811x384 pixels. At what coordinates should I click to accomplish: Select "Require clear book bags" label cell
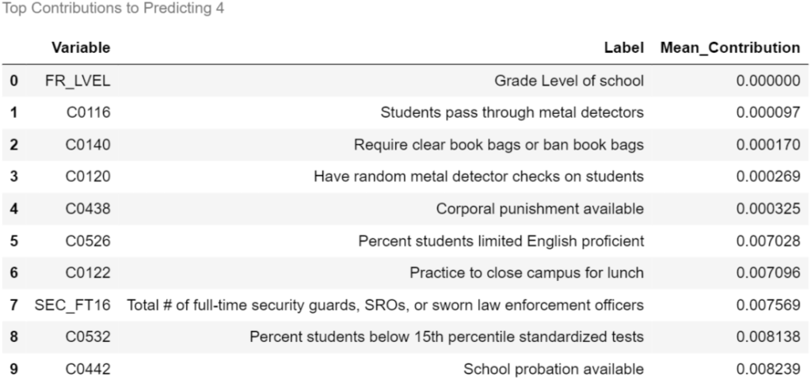coord(498,145)
